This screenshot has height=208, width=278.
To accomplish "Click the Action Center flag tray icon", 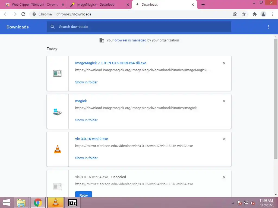I will point(239,203).
